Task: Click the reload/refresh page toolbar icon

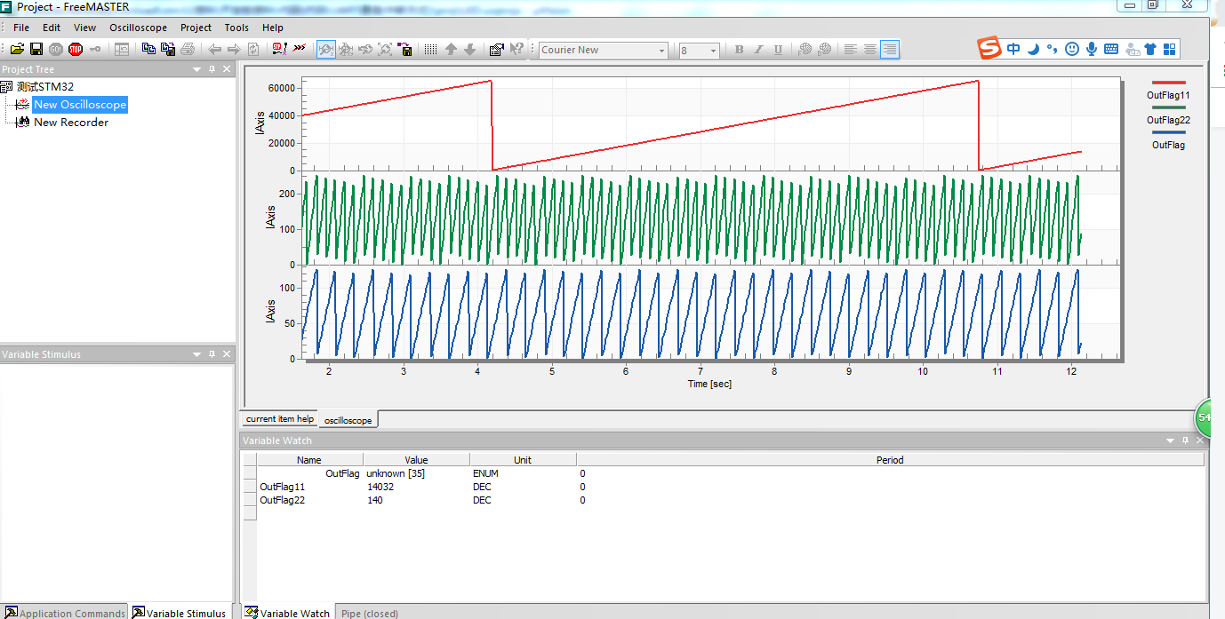Action: point(252,49)
